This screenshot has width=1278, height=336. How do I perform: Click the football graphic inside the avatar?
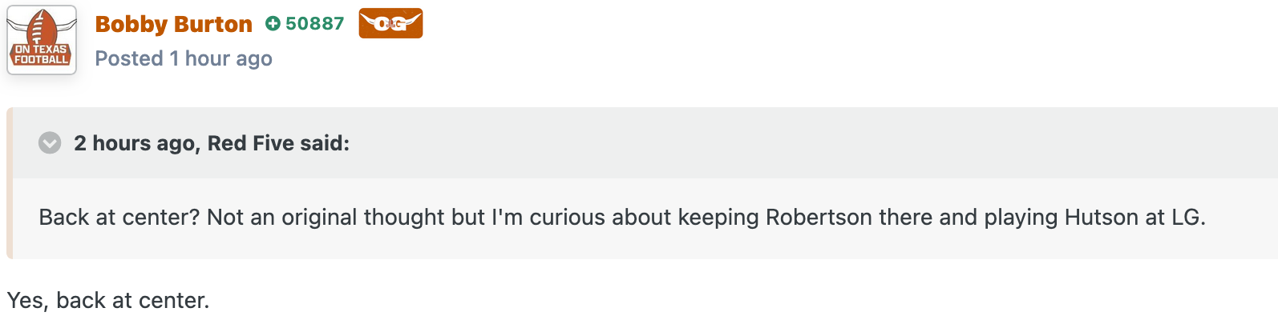[x=40, y=28]
